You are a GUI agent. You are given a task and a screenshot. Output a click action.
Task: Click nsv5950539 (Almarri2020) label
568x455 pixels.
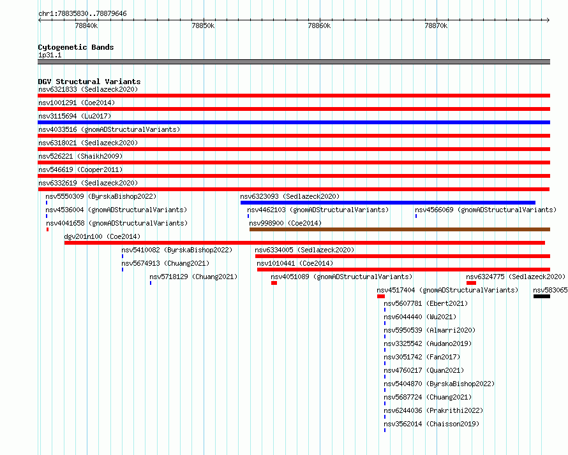tap(430, 330)
